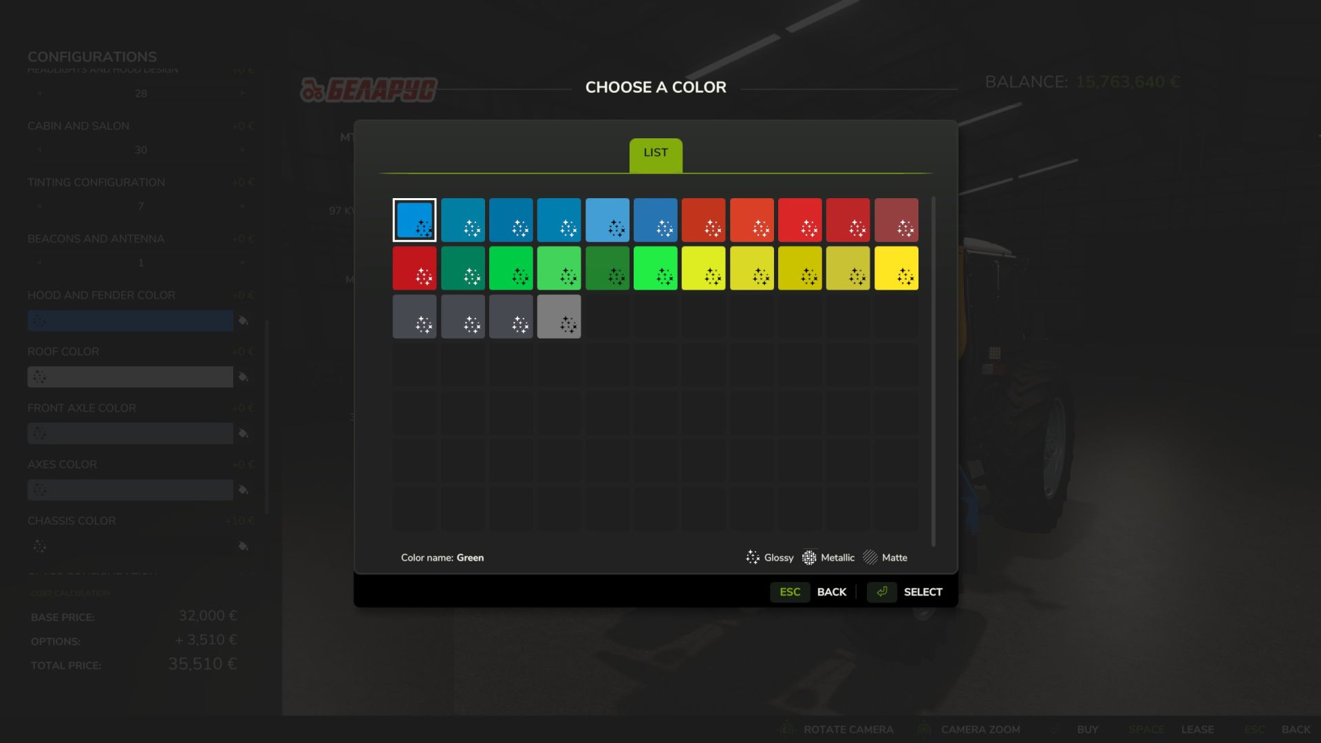This screenshot has height=743, width=1321.
Task: Pick the orange swatch, eighth in row one
Action: [752, 220]
